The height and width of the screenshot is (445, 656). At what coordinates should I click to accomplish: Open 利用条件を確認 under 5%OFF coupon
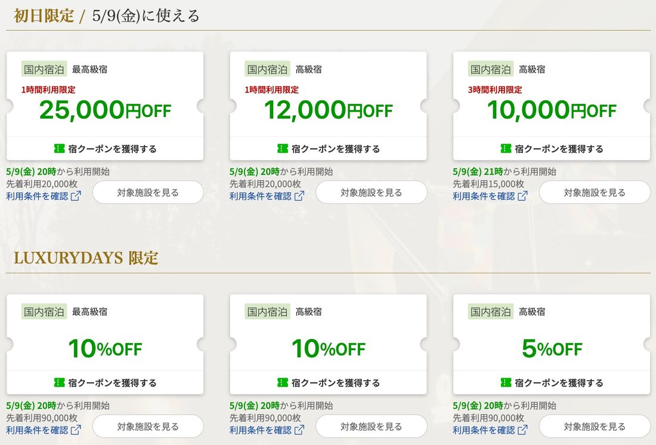(490, 430)
